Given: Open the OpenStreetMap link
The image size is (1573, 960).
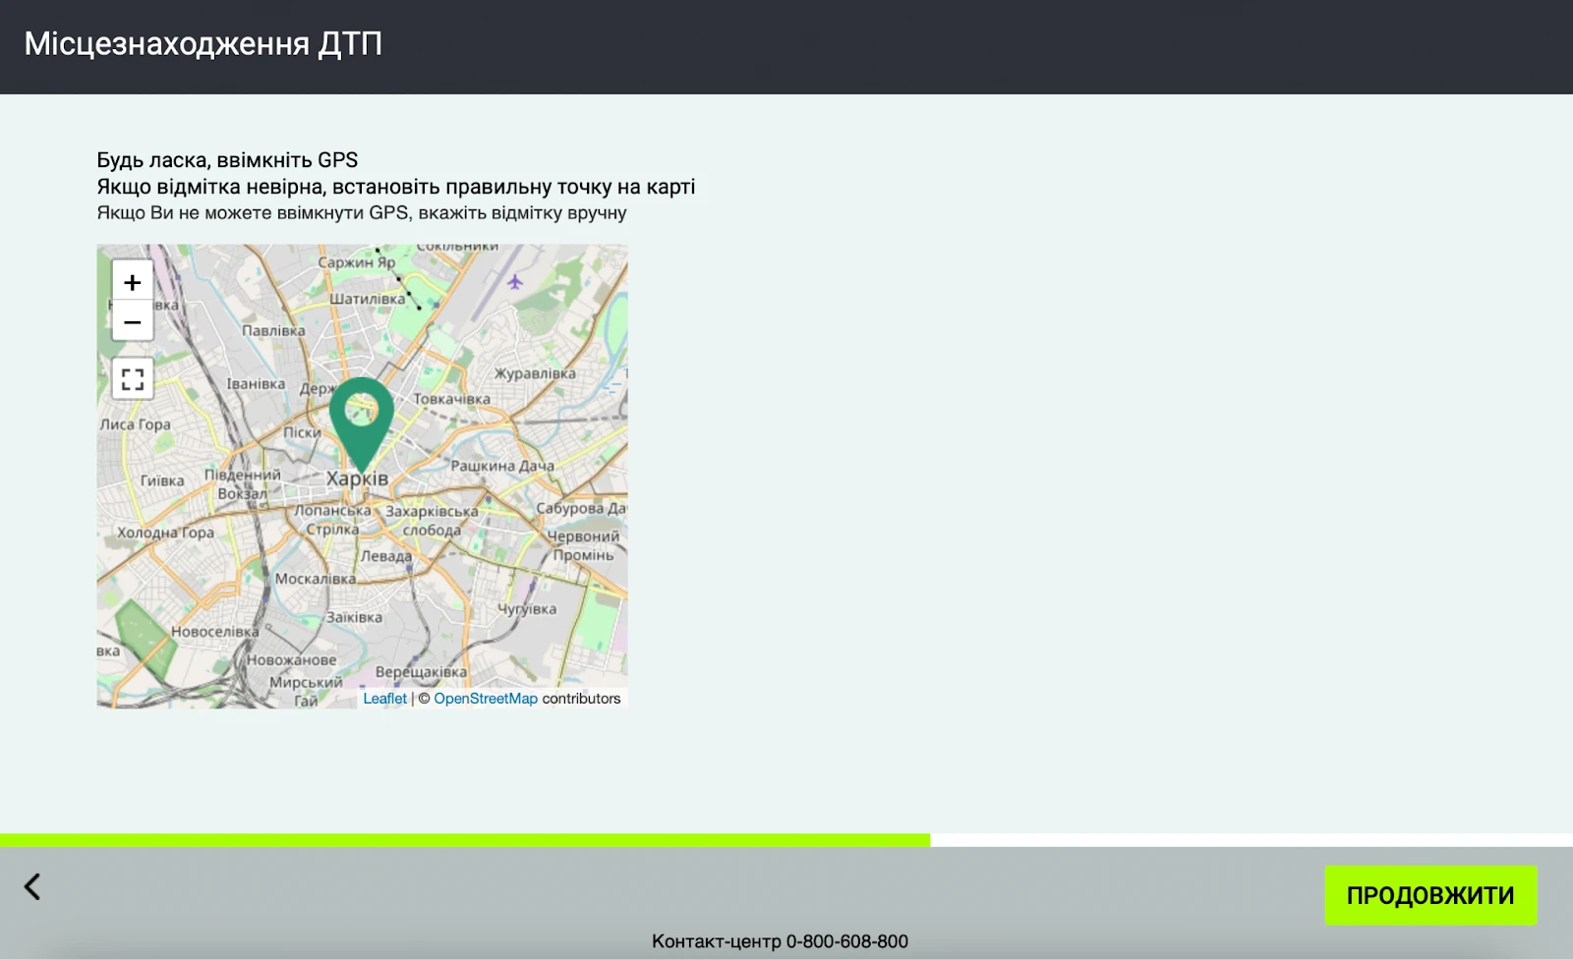Looking at the screenshot, I should 486,699.
